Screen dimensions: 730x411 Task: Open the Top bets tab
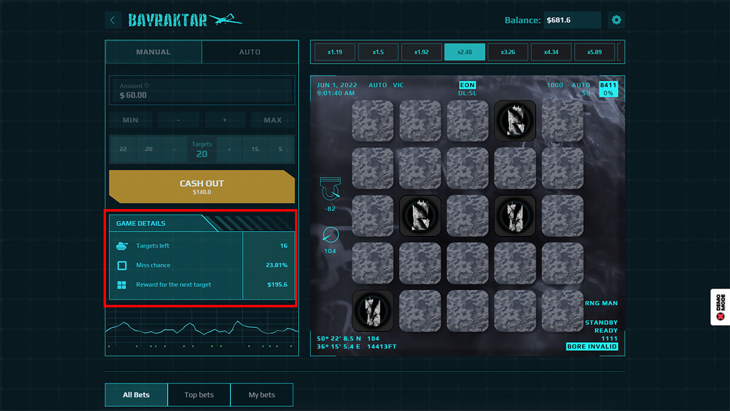199,395
